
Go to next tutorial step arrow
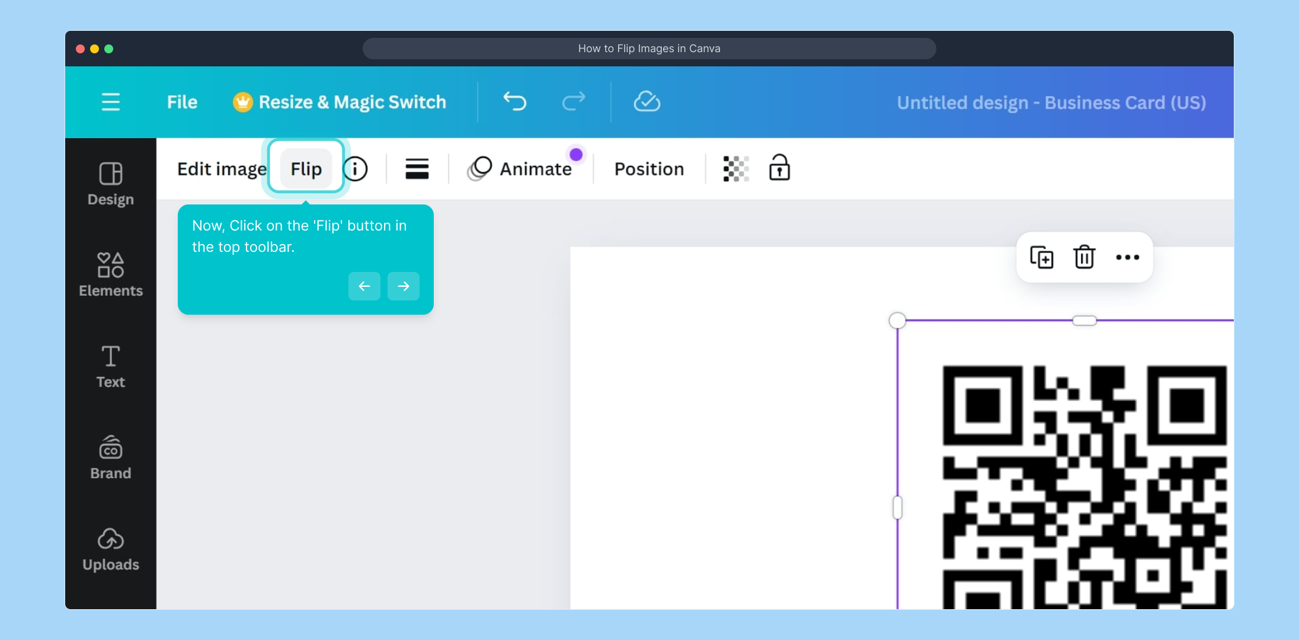click(404, 286)
